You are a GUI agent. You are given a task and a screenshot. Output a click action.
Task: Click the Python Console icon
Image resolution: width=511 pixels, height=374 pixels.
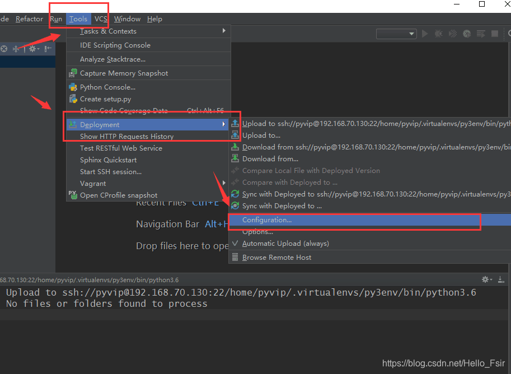tap(73, 87)
